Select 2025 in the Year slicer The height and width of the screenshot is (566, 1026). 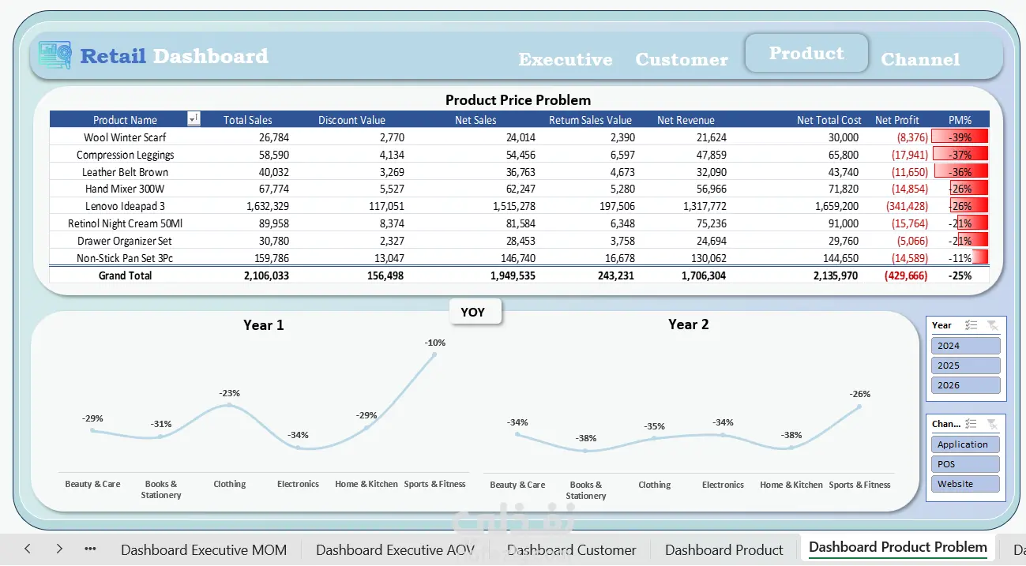[x=965, y=365]
